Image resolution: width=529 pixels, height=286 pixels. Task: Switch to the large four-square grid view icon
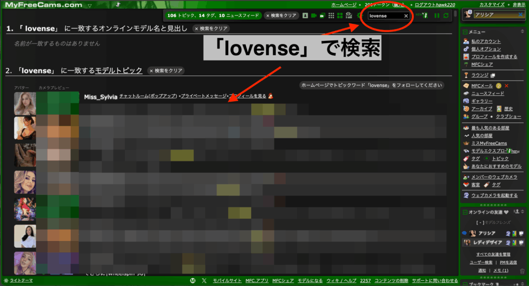(340, 16)
